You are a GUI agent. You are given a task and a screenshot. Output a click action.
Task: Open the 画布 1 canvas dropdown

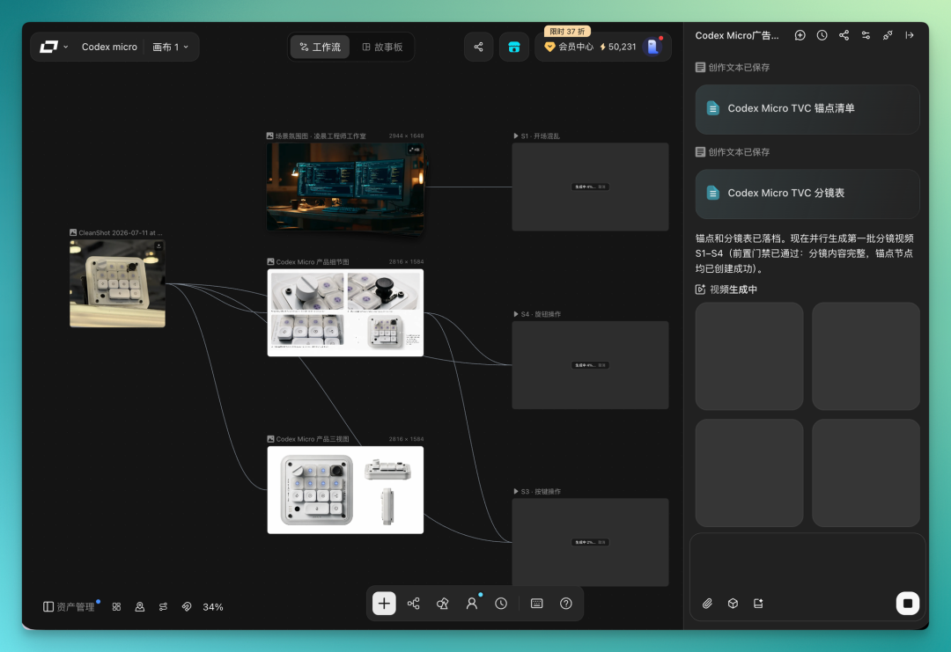click(171, 47)
